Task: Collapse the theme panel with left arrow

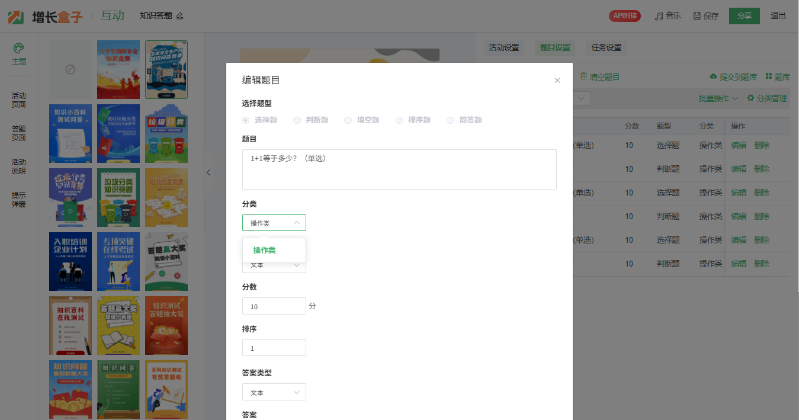Action: point(208,172)
